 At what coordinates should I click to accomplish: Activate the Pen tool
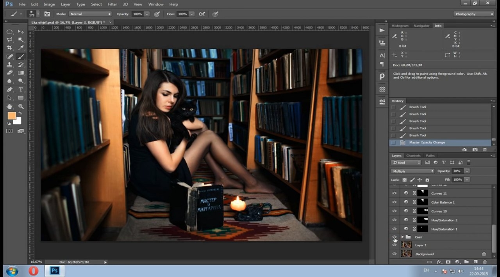tap(10, 90)
